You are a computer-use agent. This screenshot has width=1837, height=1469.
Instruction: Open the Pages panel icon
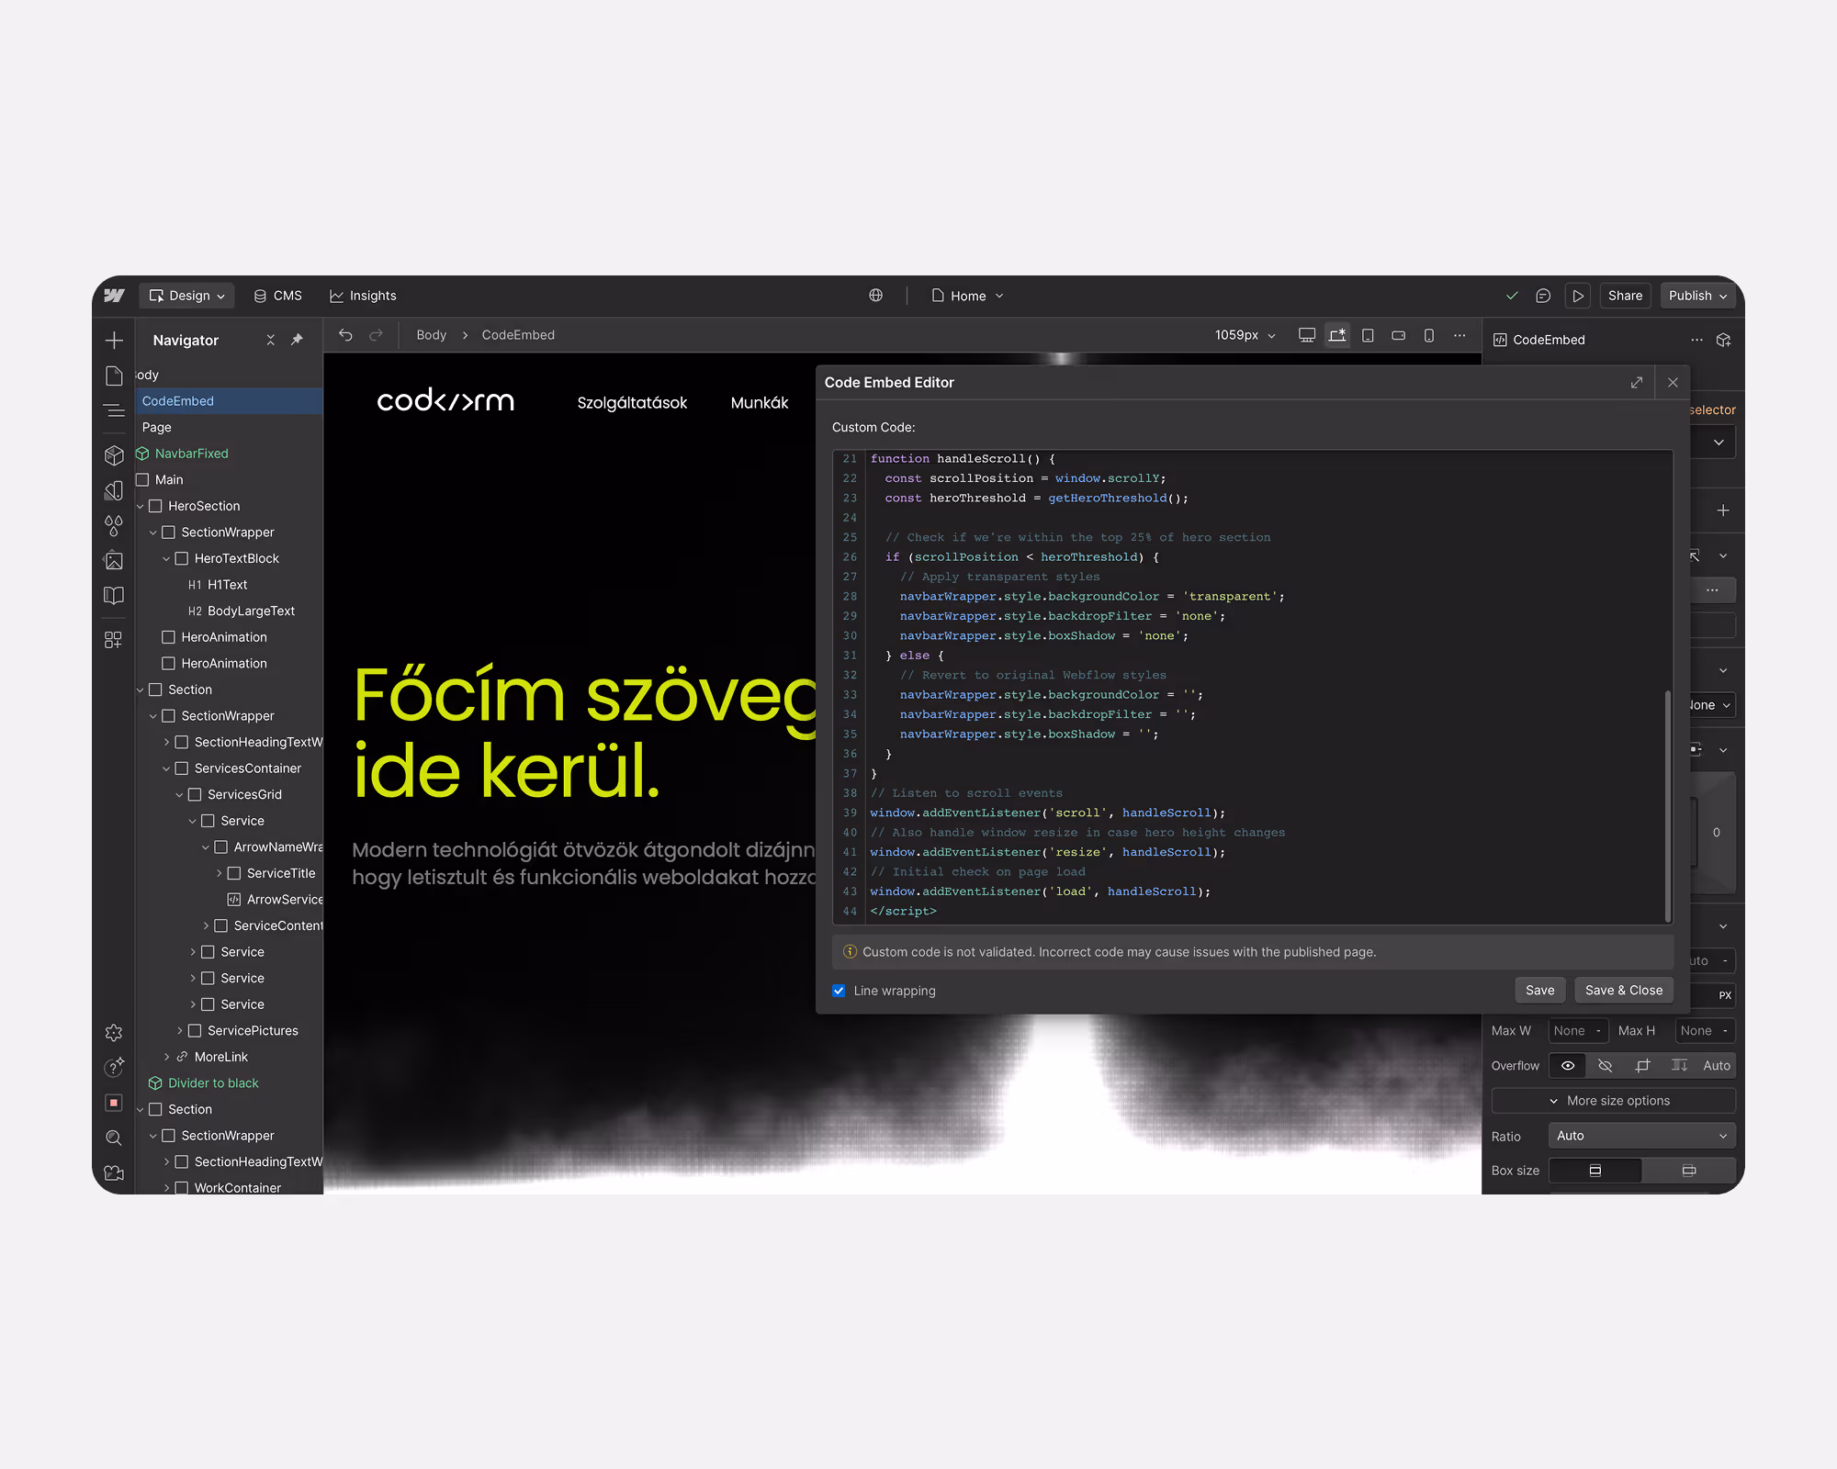click(x=114, y=376)
